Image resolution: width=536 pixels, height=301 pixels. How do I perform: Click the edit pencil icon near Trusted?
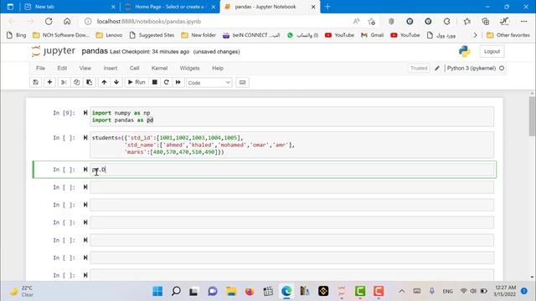coord(437,68)
